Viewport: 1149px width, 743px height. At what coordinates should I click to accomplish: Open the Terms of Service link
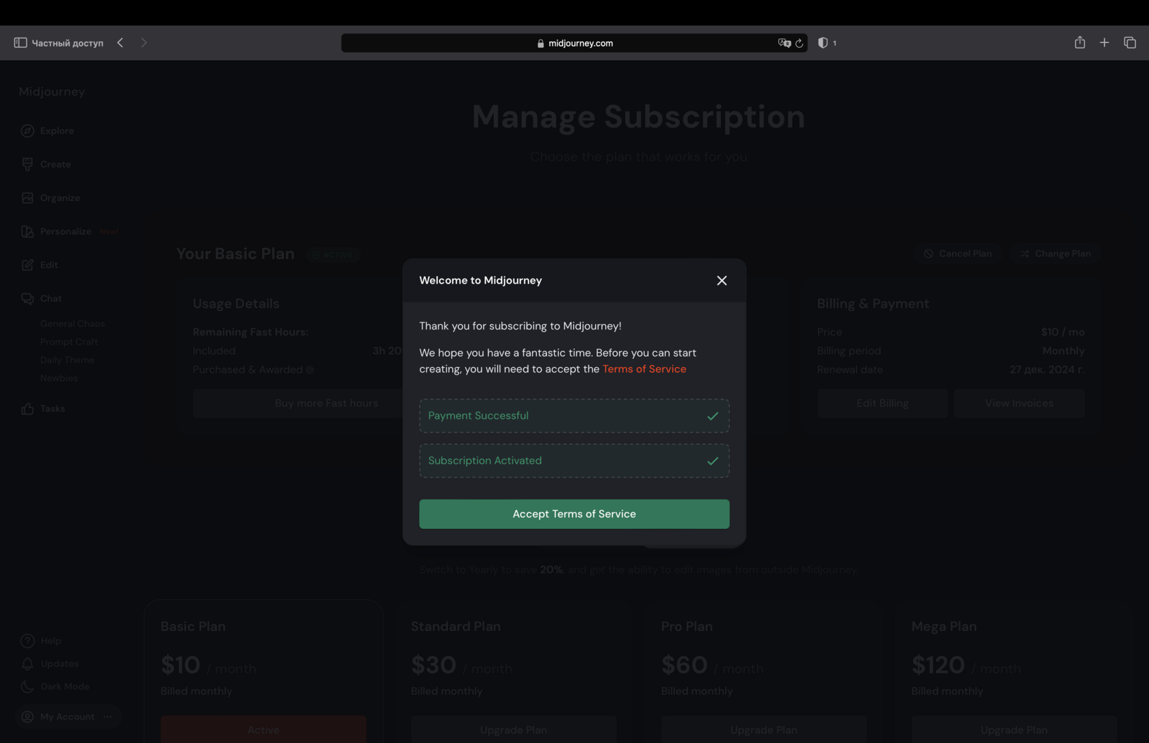644,369
